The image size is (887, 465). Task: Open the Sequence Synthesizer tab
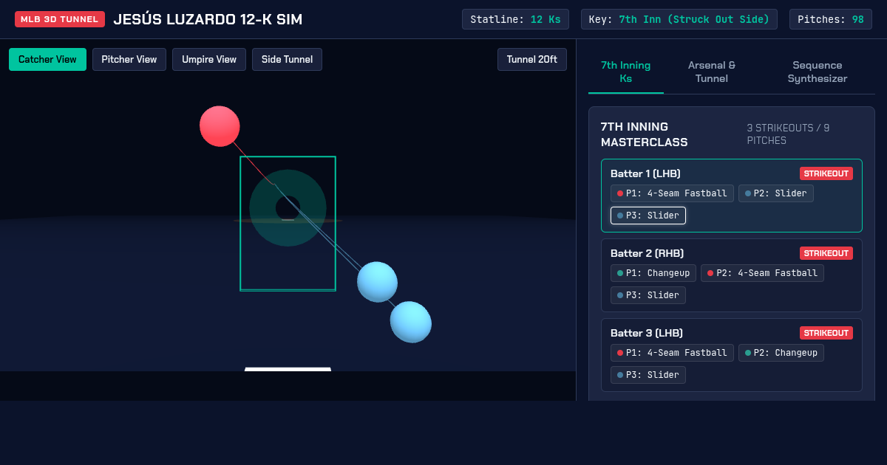click(x=818, y=72)
